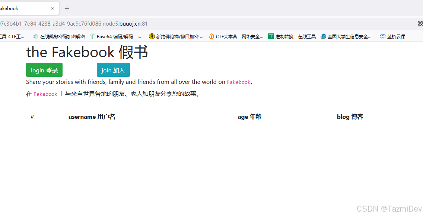Image resolution: width=423 pixels, height=216 pixels.
Task: Open the Base64 编码/解码 bookmark
Action: (x=116, y=37)
